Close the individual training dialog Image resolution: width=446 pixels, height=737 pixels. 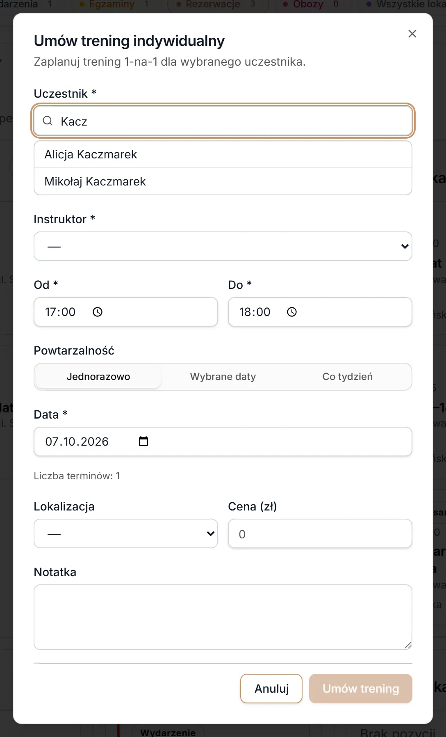(x=412, y=34)
